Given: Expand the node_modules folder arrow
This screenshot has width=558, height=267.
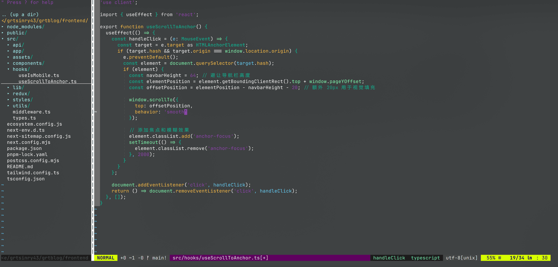Looking at the screenshot, I should coord(3,27).
